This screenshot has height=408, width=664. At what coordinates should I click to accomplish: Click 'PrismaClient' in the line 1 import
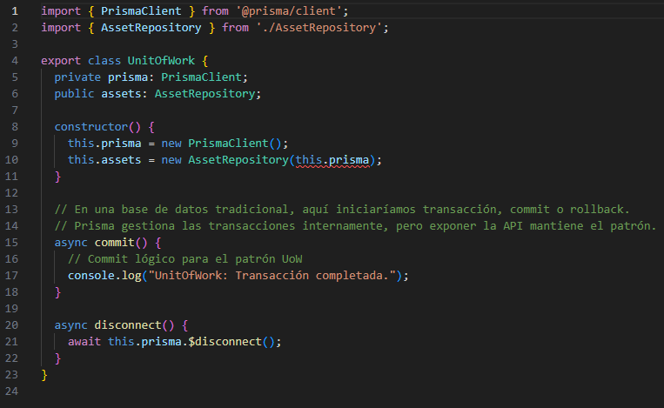click(x=141, y=11)
